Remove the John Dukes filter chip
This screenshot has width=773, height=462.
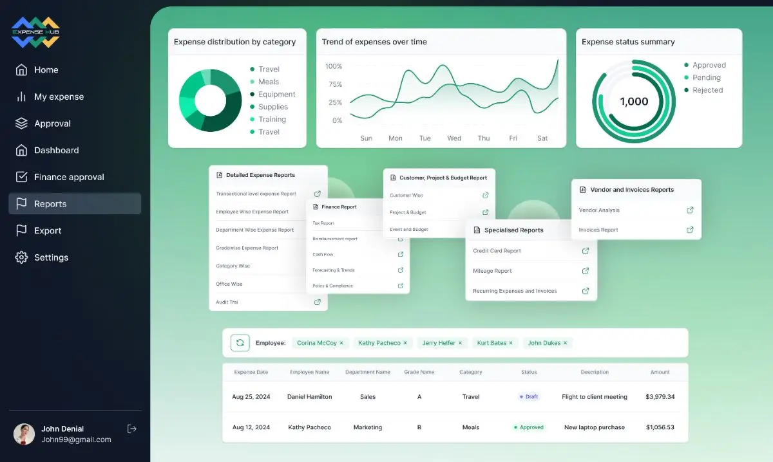point(565,343)
